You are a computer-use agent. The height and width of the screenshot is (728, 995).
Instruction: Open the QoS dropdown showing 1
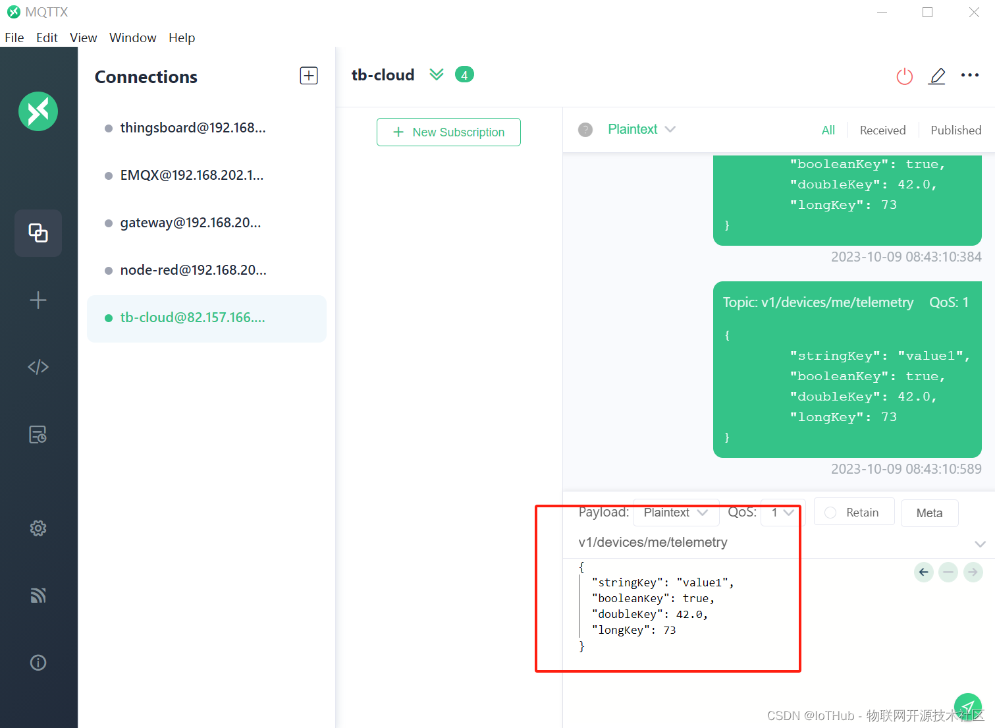[782, 512]
